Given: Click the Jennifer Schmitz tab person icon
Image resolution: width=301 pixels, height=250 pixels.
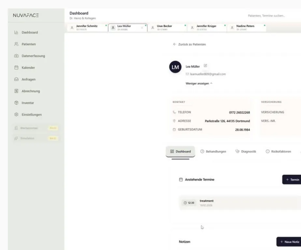Looking at the screenshot, I should (72, 28).
